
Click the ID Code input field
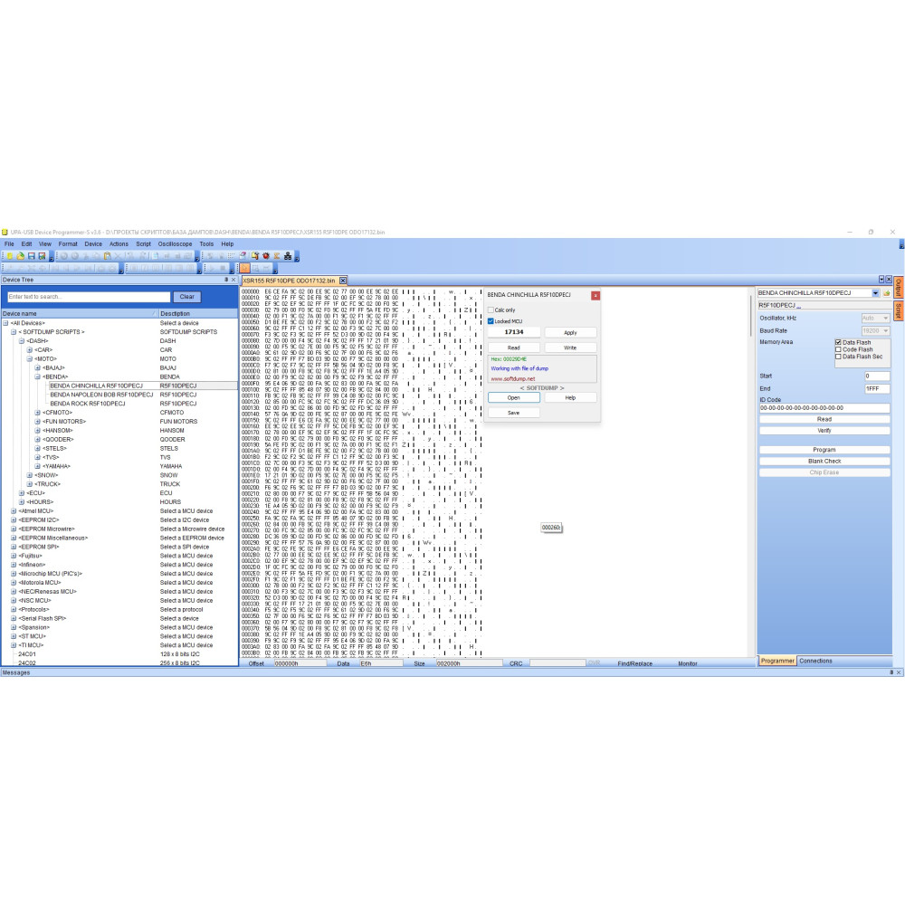coord(824,408)
